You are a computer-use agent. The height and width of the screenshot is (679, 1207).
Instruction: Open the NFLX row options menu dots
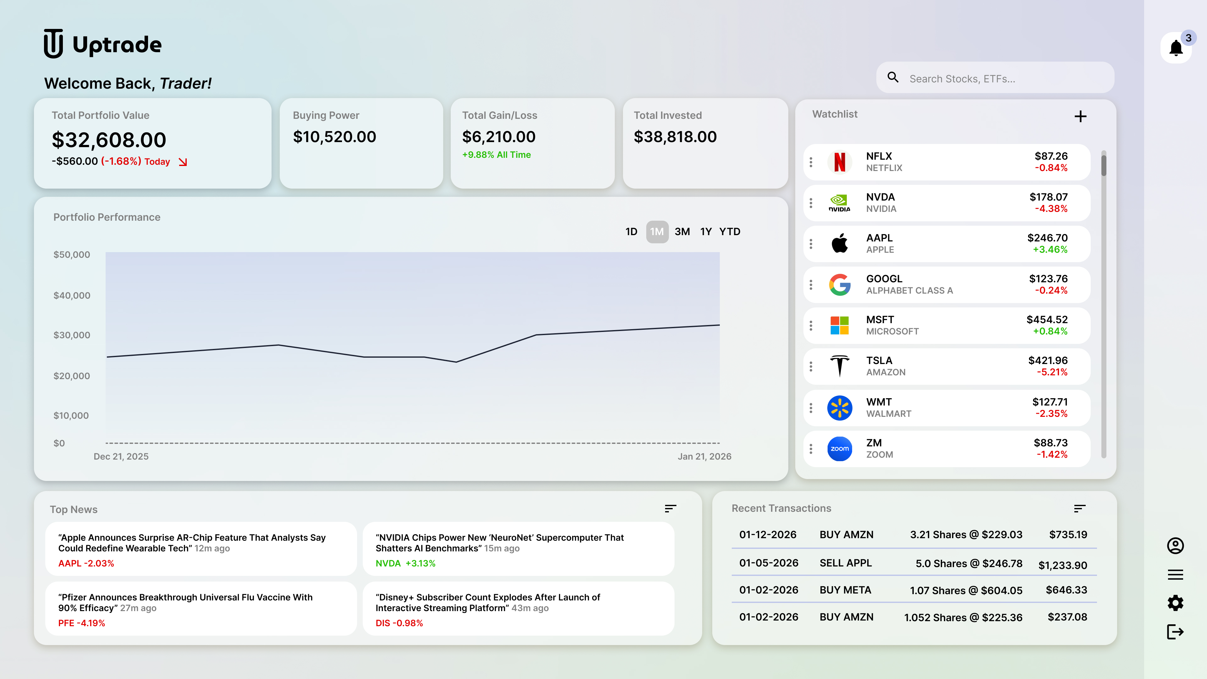coord(811,162)
